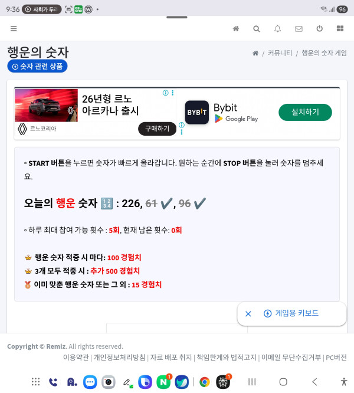Open 이용약관 footer link
Image resolution: width=354 pixels, height=393 pixels.
click(76, 357)
